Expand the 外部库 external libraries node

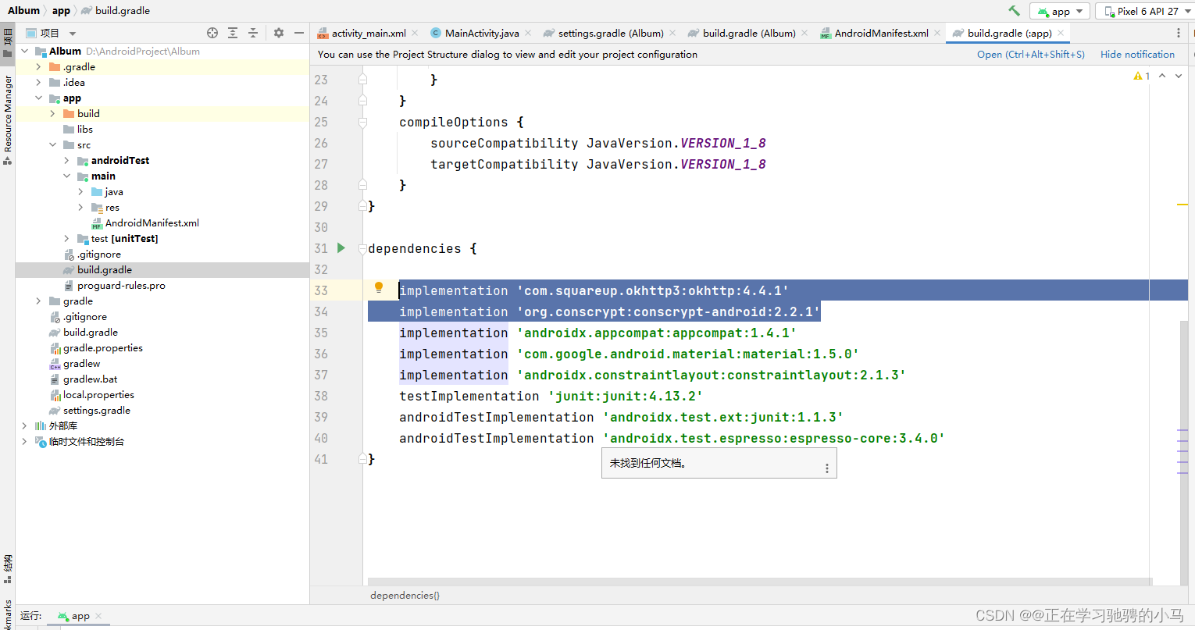[25, 426]
